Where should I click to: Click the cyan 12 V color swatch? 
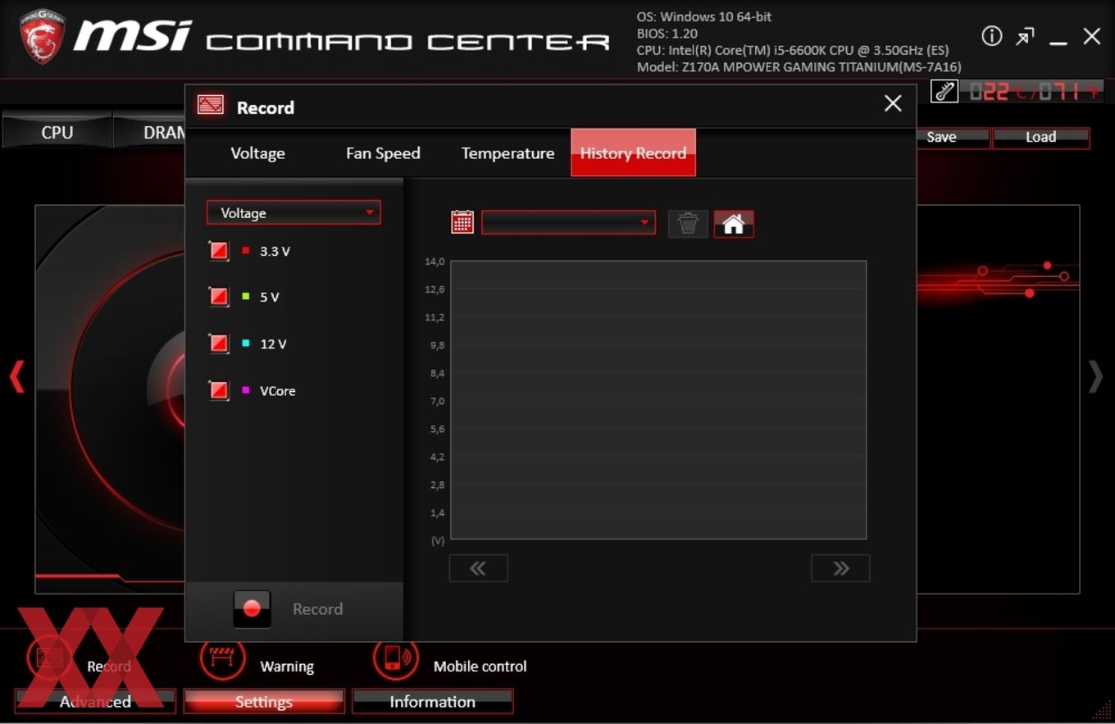(245, 343)
